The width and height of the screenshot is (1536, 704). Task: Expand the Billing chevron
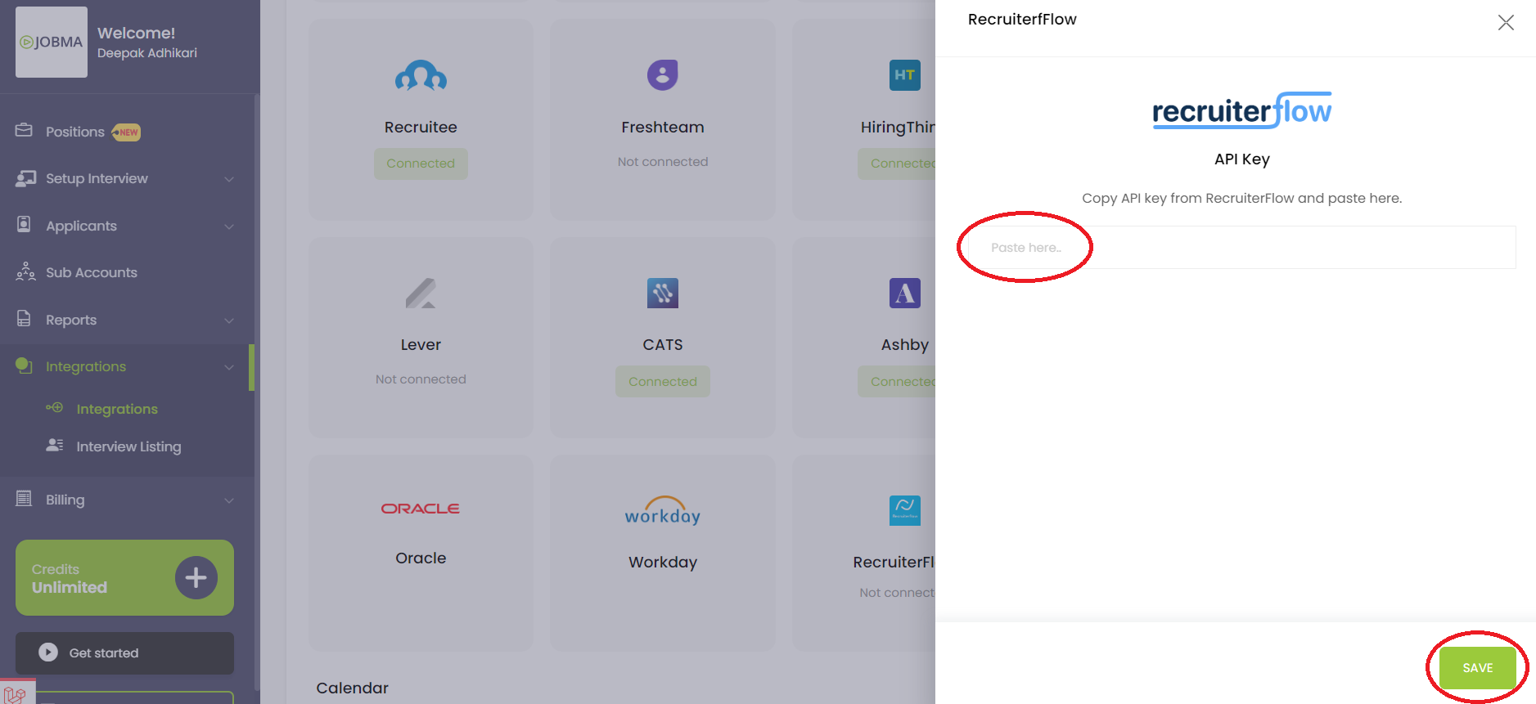pos(229,500)
